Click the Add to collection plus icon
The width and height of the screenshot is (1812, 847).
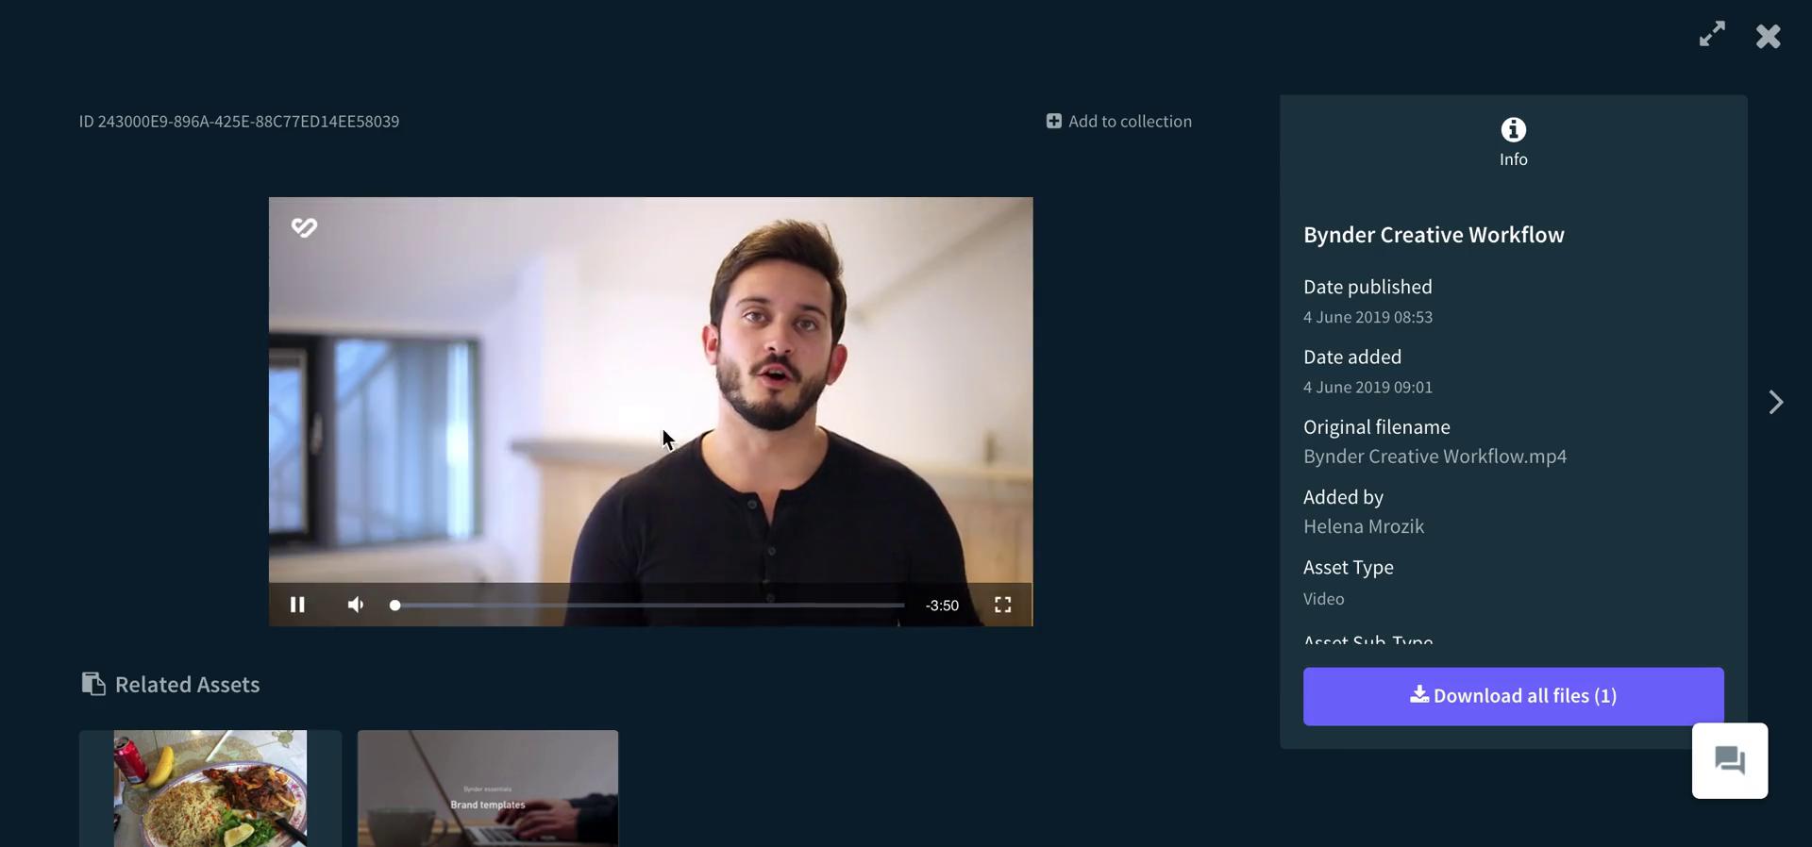point(1053,121)
